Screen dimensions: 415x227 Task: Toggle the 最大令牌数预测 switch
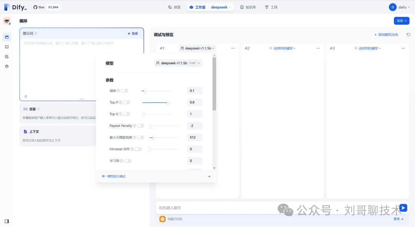coord(141,137)
